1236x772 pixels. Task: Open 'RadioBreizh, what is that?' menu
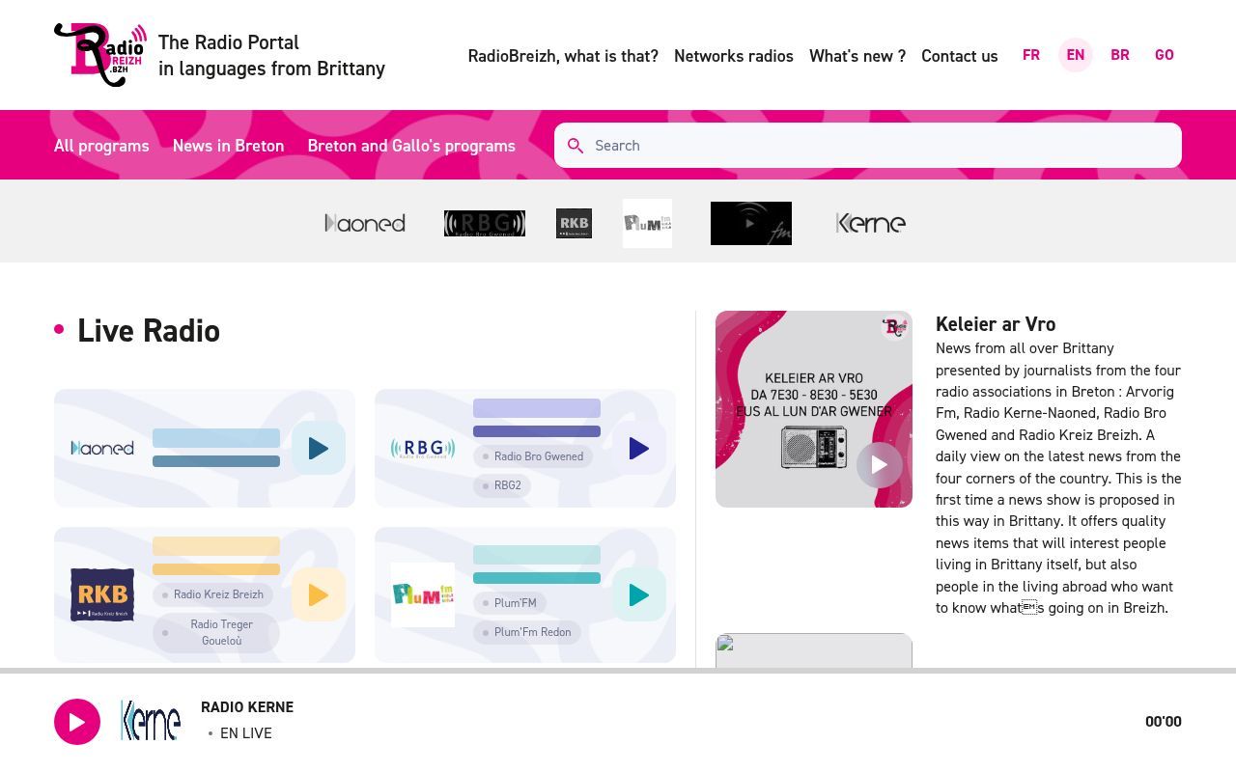pos(563,56)
